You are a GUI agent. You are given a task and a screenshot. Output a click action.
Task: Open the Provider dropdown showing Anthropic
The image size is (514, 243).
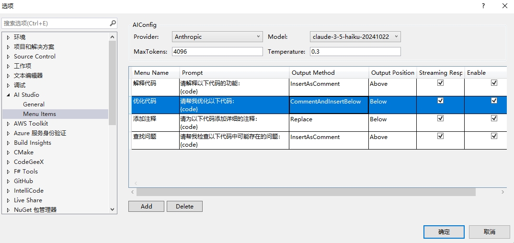259,36
